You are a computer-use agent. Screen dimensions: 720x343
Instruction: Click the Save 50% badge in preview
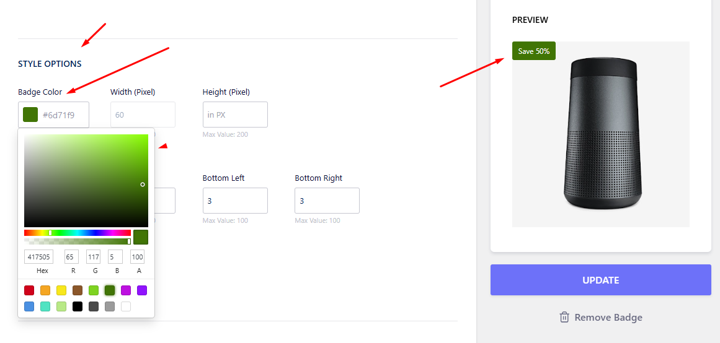pyautogui.click(x=533, y=51)
